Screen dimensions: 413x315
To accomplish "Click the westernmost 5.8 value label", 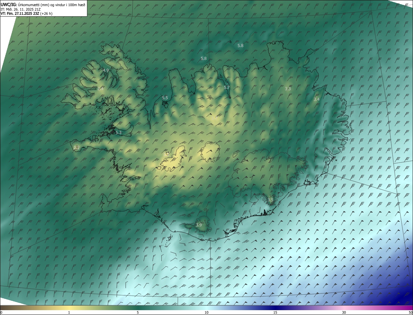I will click(204, 59).
